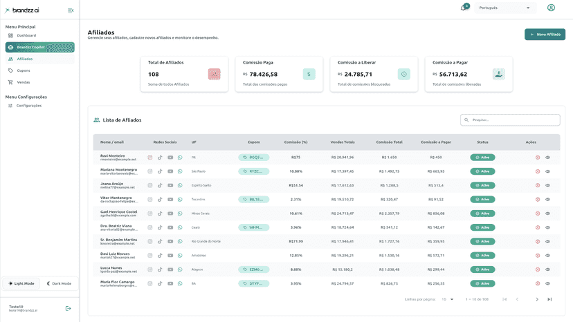Screen dimensions: 573x322
Task: Open the Português language dropdown
Action: (505, 8)
